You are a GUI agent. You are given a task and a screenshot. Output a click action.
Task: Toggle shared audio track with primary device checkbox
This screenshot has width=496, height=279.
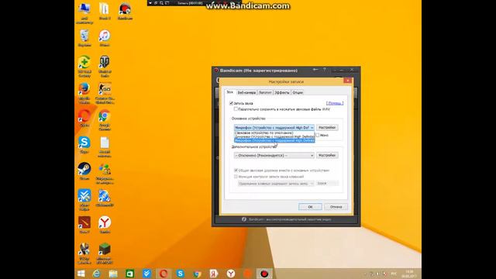click(x=236, y=170)
